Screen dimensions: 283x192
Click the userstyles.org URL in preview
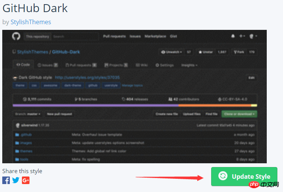pyautogui.click(x=87, y=77)
